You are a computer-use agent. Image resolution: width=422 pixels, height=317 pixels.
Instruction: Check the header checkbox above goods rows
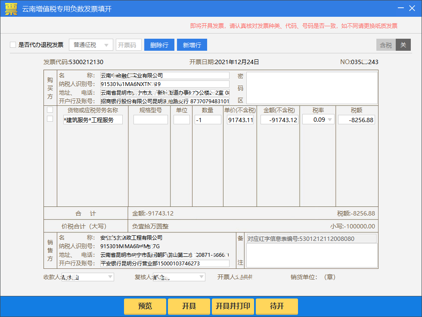50,110
